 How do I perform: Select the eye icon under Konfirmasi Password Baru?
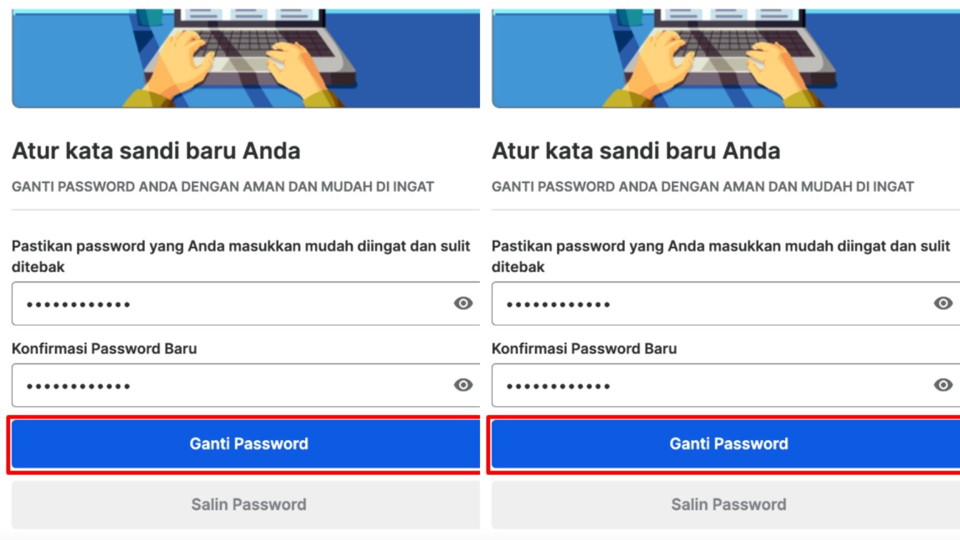(463, 385)
